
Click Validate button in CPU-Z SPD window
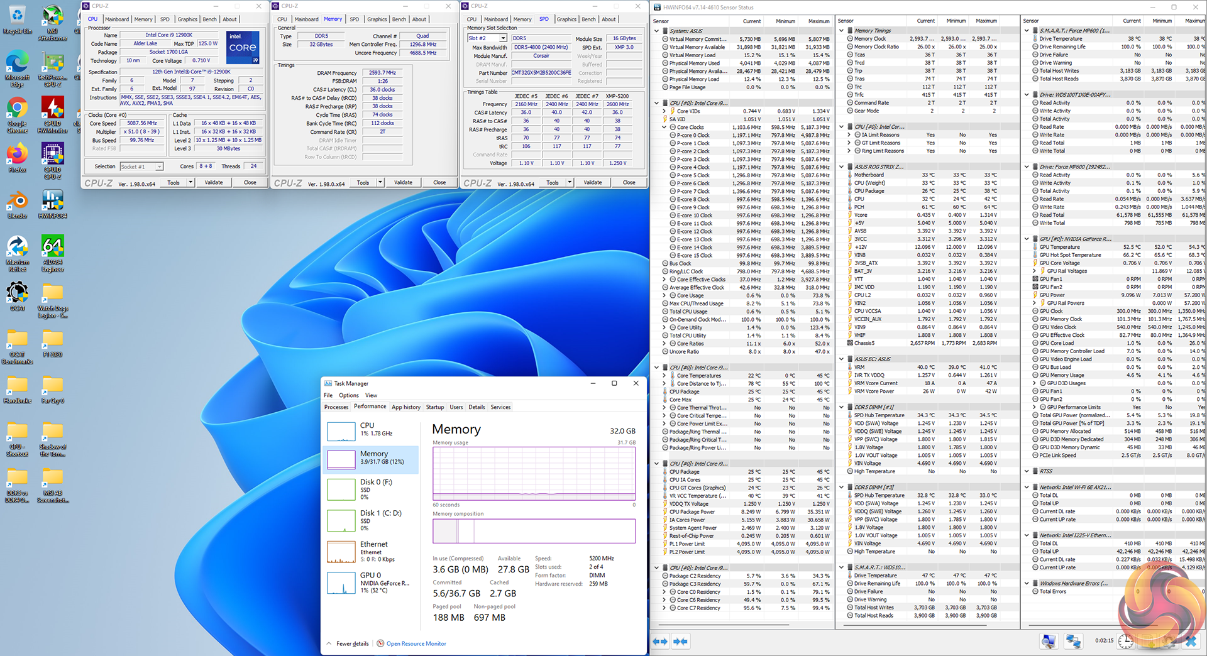[x=592, y=183]
